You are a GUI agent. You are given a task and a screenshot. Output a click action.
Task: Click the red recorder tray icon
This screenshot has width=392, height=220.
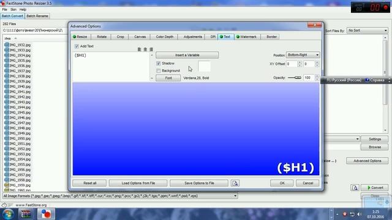[x=344, y=215]
